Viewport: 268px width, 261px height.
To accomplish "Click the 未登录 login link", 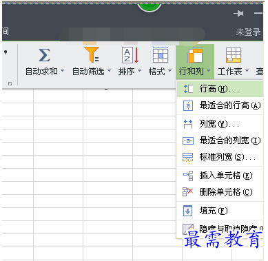I will tap(248, 32).
